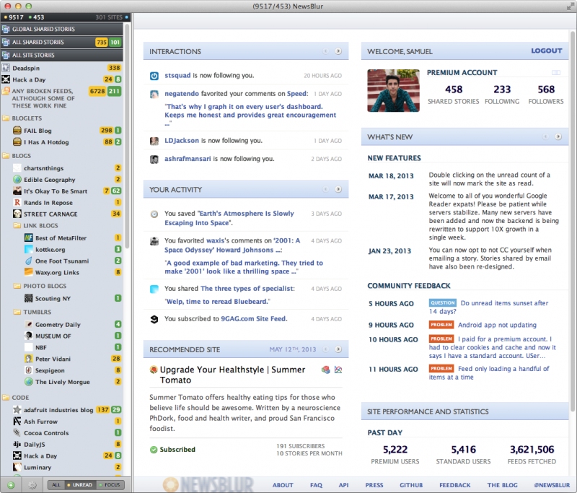Click the Ash Furrow favicon
This screenshot has width=577, height=493.
tap(17, 422)
